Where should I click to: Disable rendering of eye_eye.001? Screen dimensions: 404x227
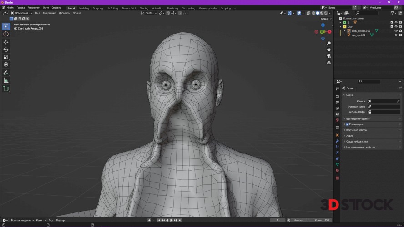(400, 35)
